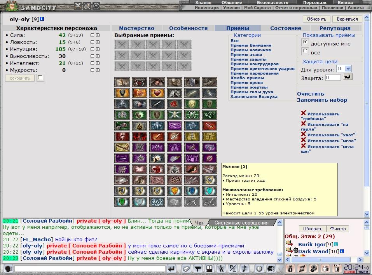The image size is (372, 275).
Task: Open the smiley emoticon picker
Action: click(259, 269)
